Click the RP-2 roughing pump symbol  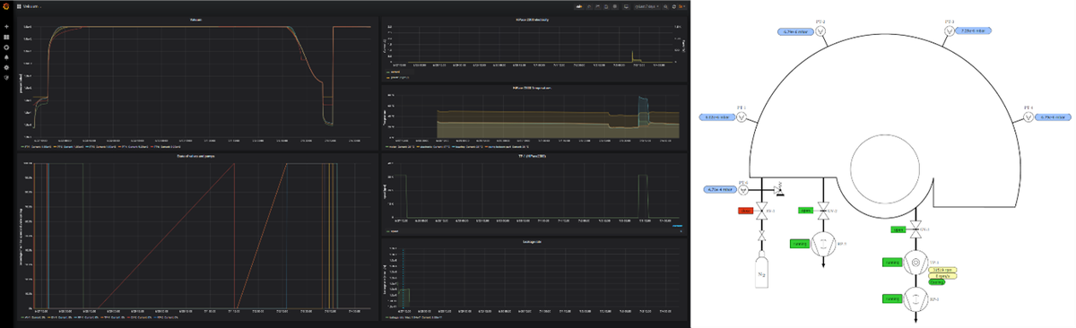pos(823,244)
